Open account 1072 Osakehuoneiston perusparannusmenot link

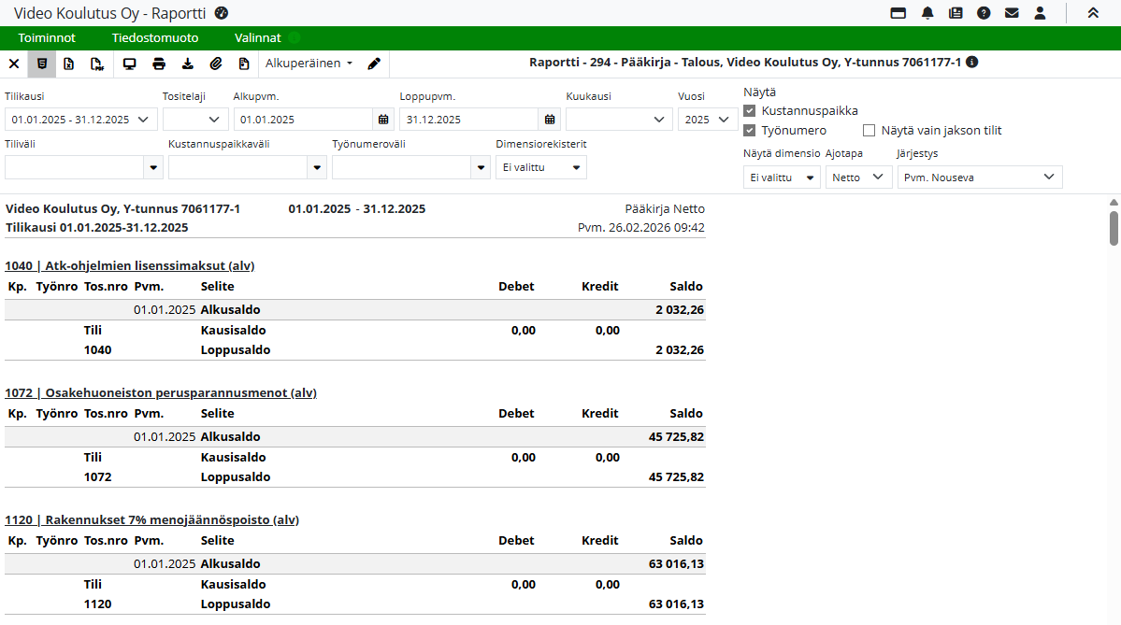[161, 392]
